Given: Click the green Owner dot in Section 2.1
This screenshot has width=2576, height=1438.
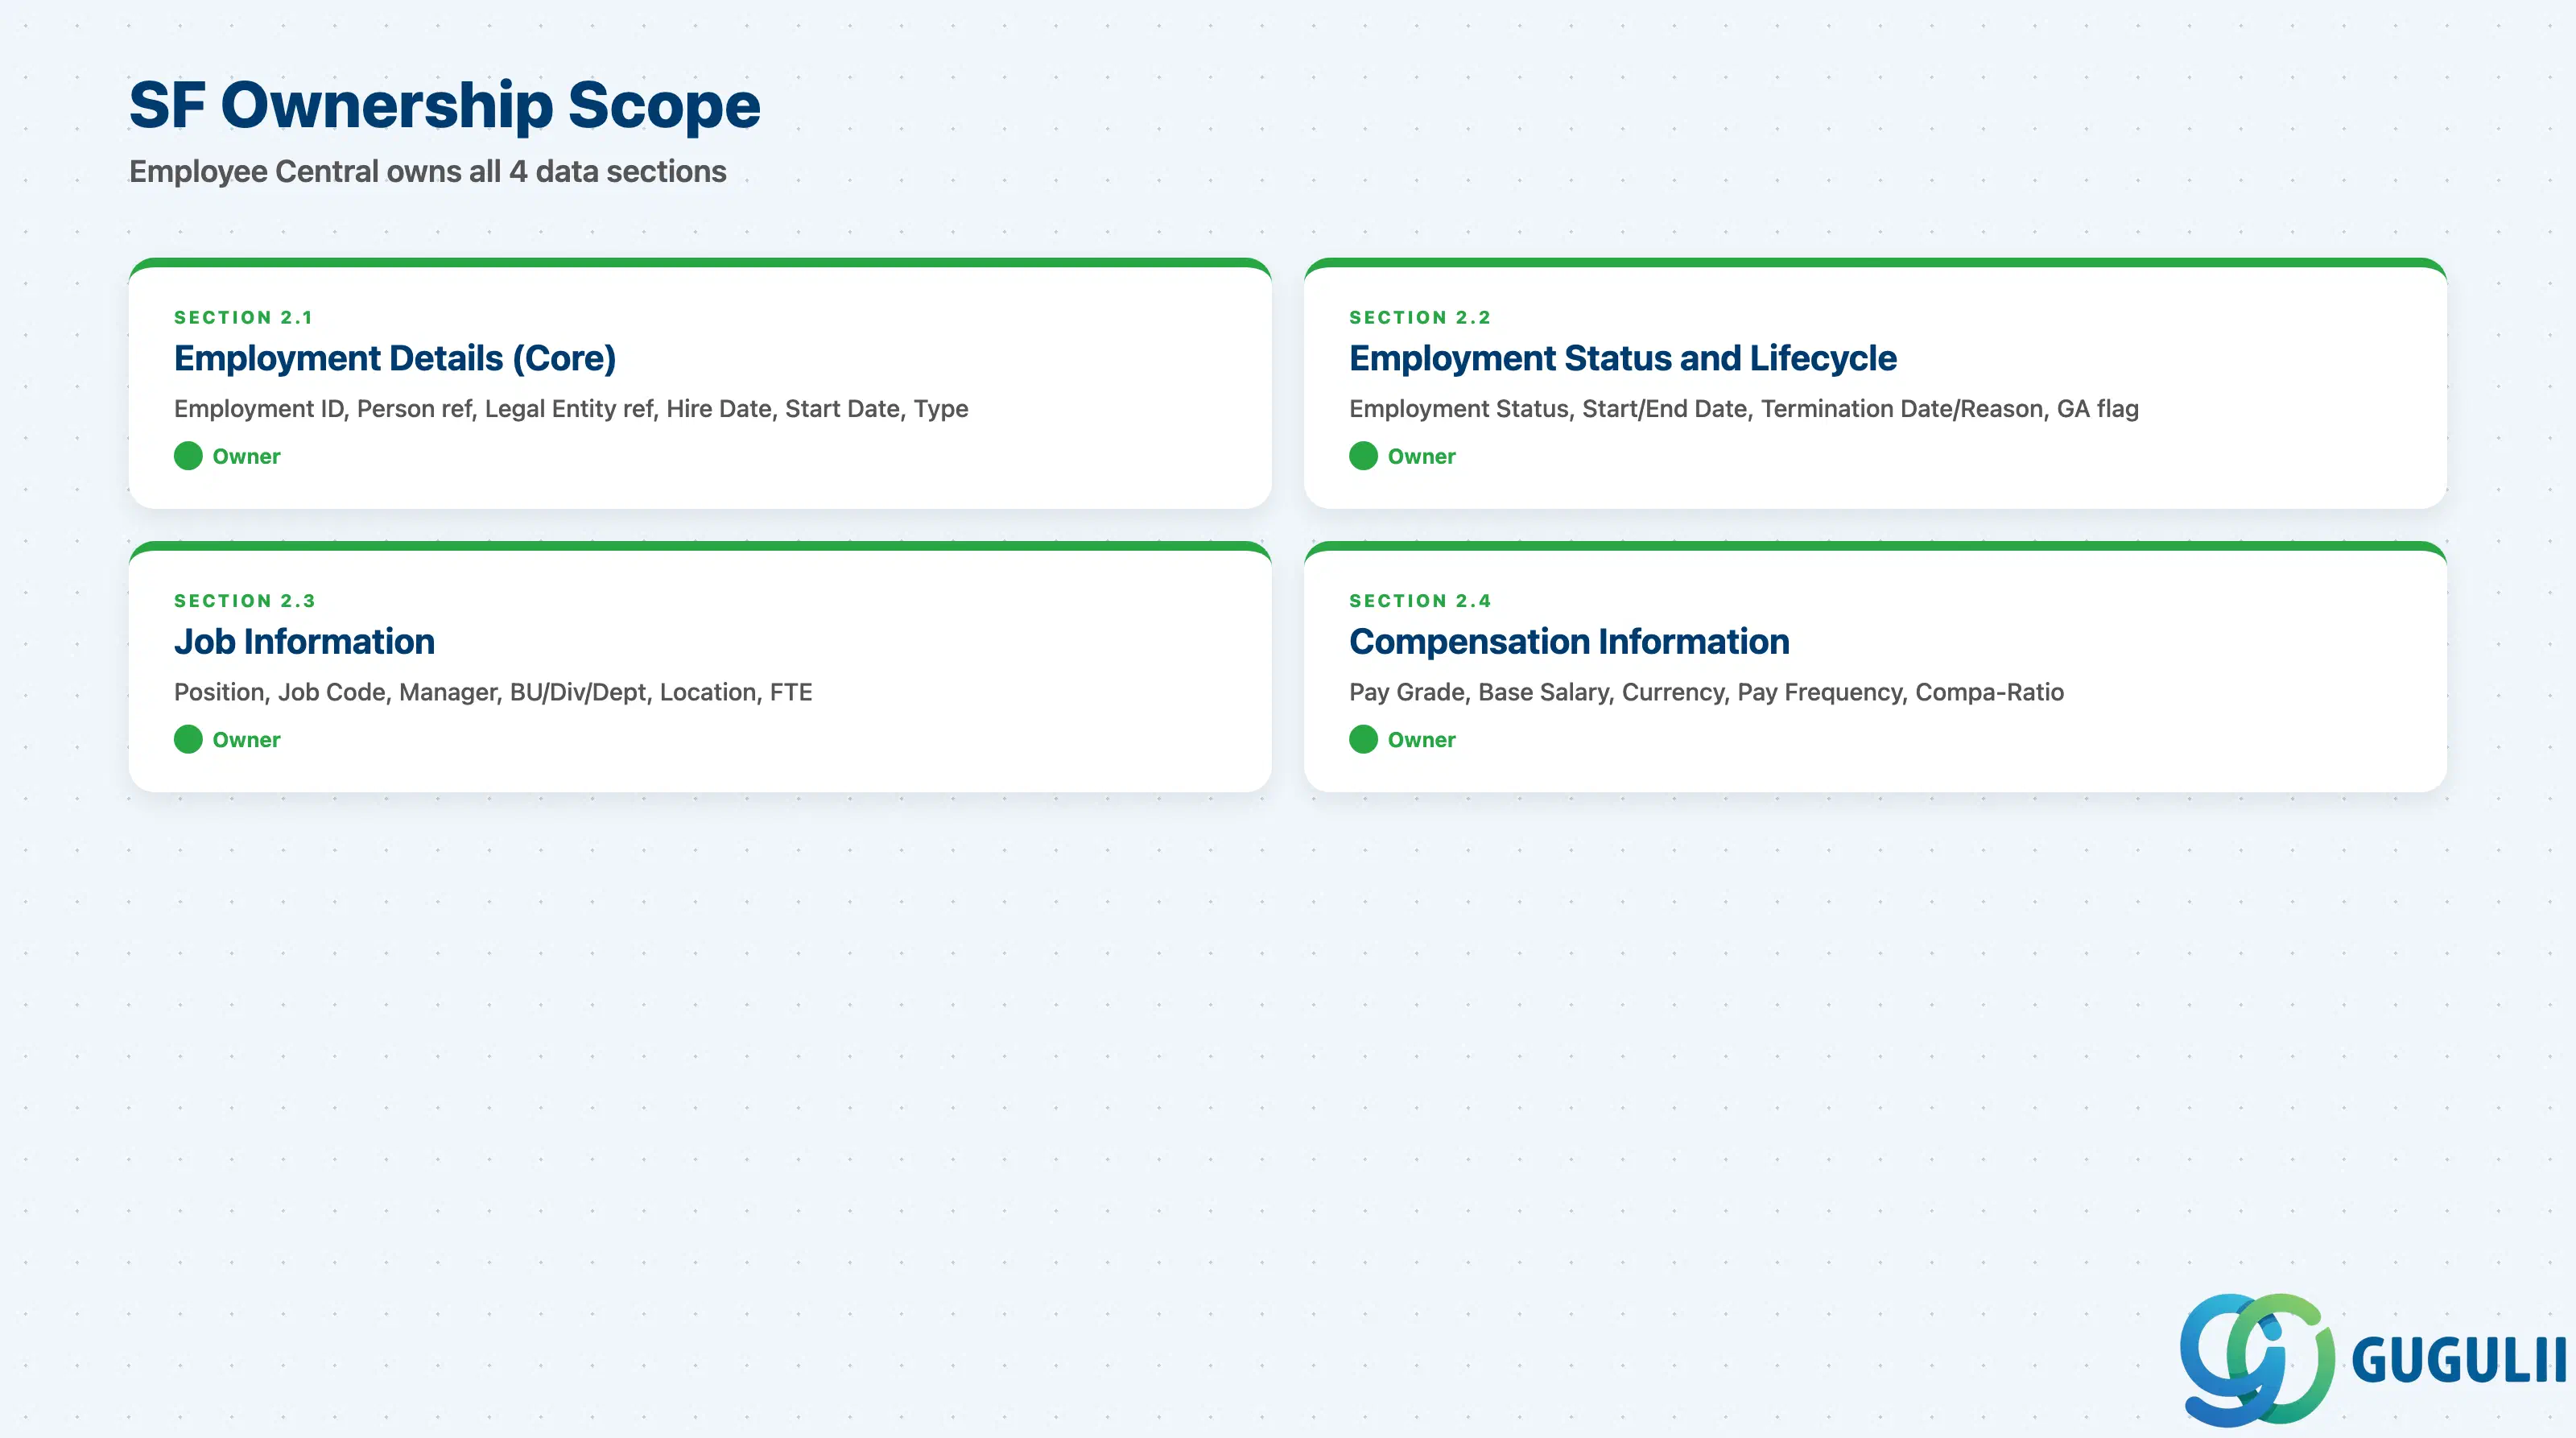Looking at the screenshot, I should [188, 456].
